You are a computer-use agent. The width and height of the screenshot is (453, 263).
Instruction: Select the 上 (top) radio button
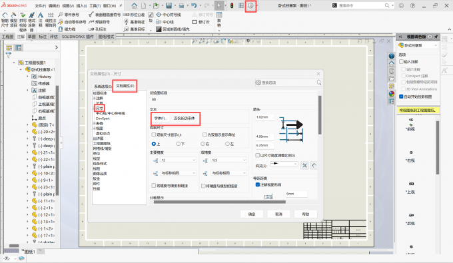click(x=154, y=144)
